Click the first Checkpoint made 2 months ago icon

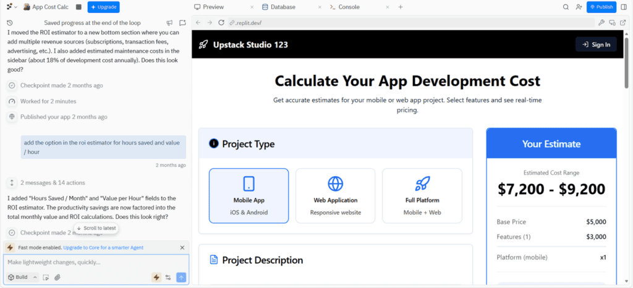pos(12,85)
